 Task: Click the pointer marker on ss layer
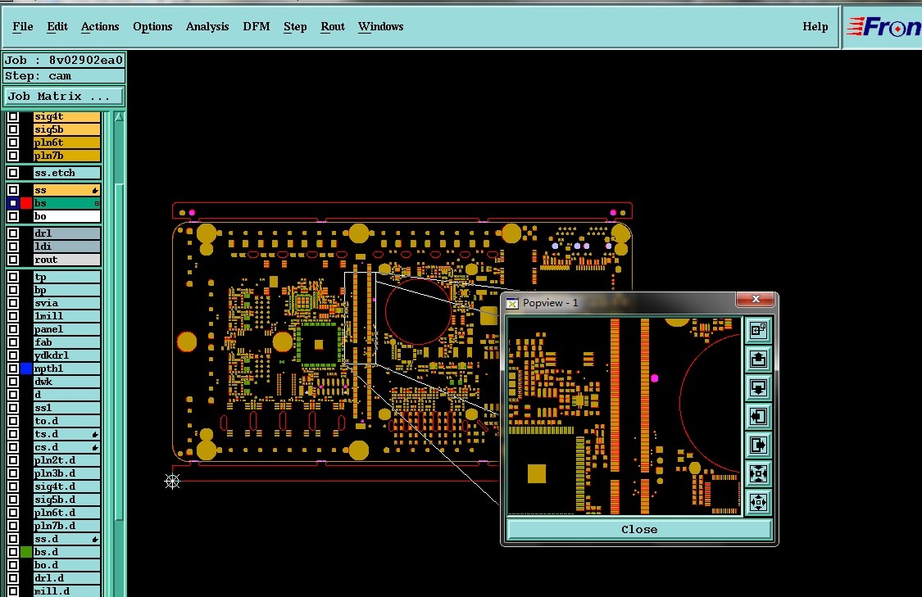[95, 190]
